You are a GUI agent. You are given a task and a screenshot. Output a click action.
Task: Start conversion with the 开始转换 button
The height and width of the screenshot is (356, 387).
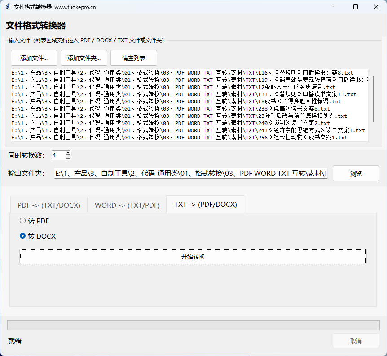point(193,257)
